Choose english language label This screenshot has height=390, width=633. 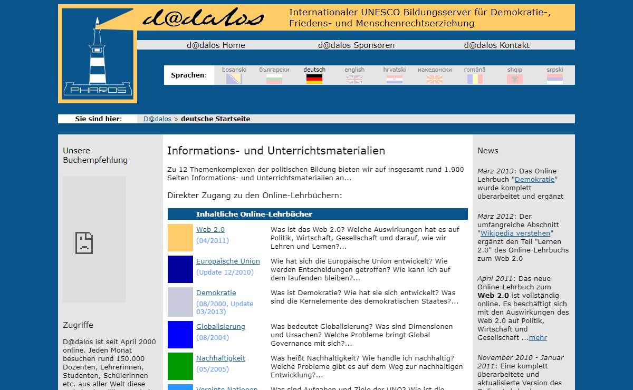click(x=354, y=70)
